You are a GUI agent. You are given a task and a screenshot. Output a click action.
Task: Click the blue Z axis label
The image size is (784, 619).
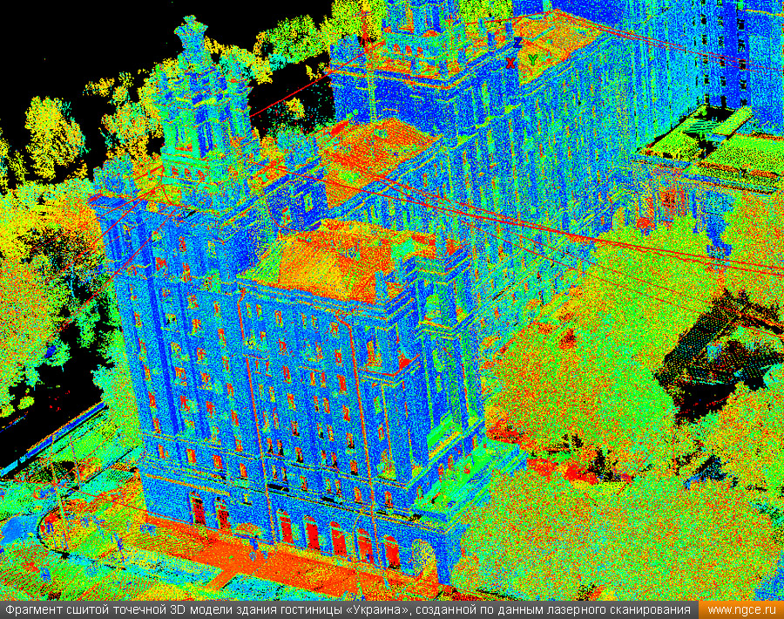point(517,43)
